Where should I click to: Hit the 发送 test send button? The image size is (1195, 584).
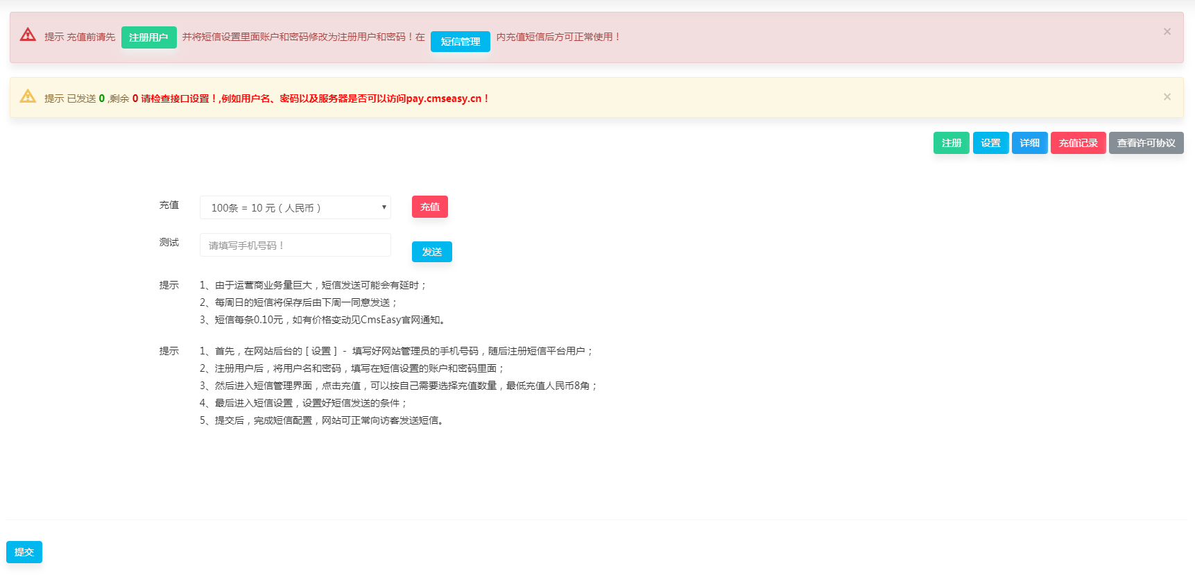(431, 252)
